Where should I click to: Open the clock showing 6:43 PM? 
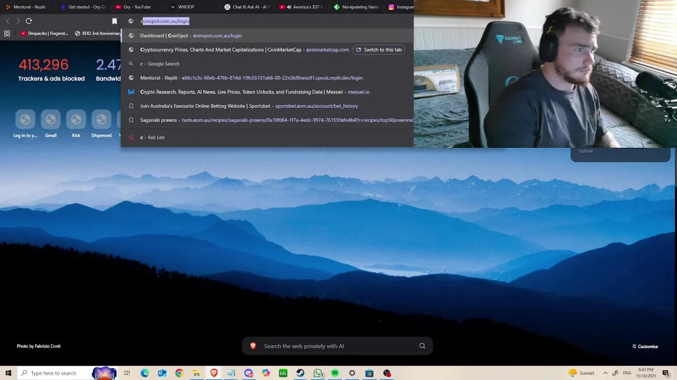[x=646, y=373]
